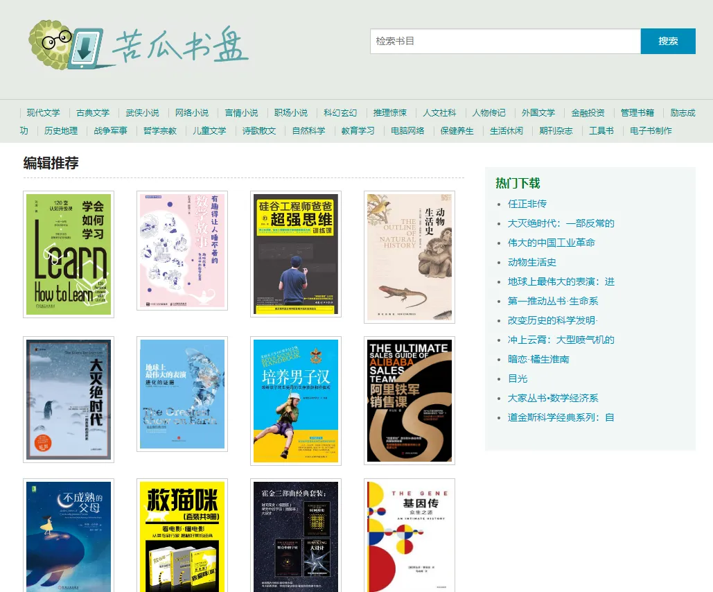713x592 pixels.
Task: Open the 学会如何学习 book cover
Action: (x=69, y=254)
